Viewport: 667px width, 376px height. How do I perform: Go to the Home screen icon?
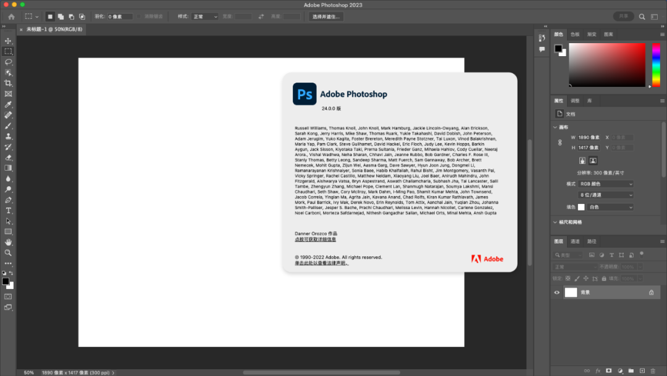[12, 17]
